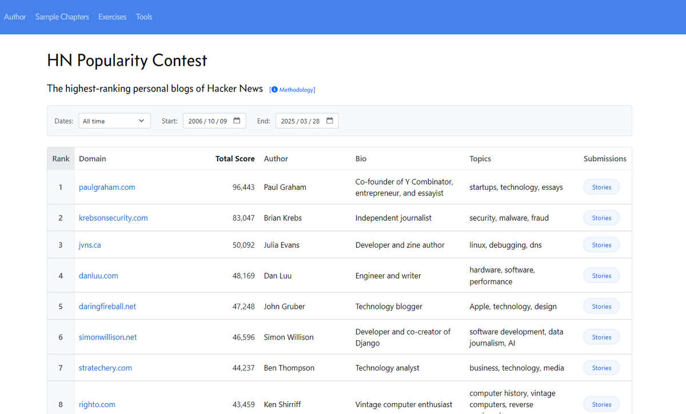Select the total score 50,092
686x414 pixels.
(x=244, y=245)
